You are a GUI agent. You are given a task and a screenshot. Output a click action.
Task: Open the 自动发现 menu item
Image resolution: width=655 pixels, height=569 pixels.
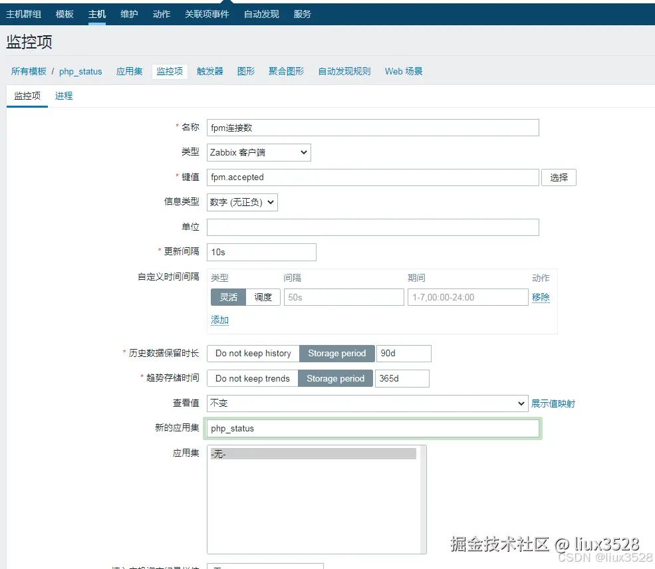[x=261, y=14]
